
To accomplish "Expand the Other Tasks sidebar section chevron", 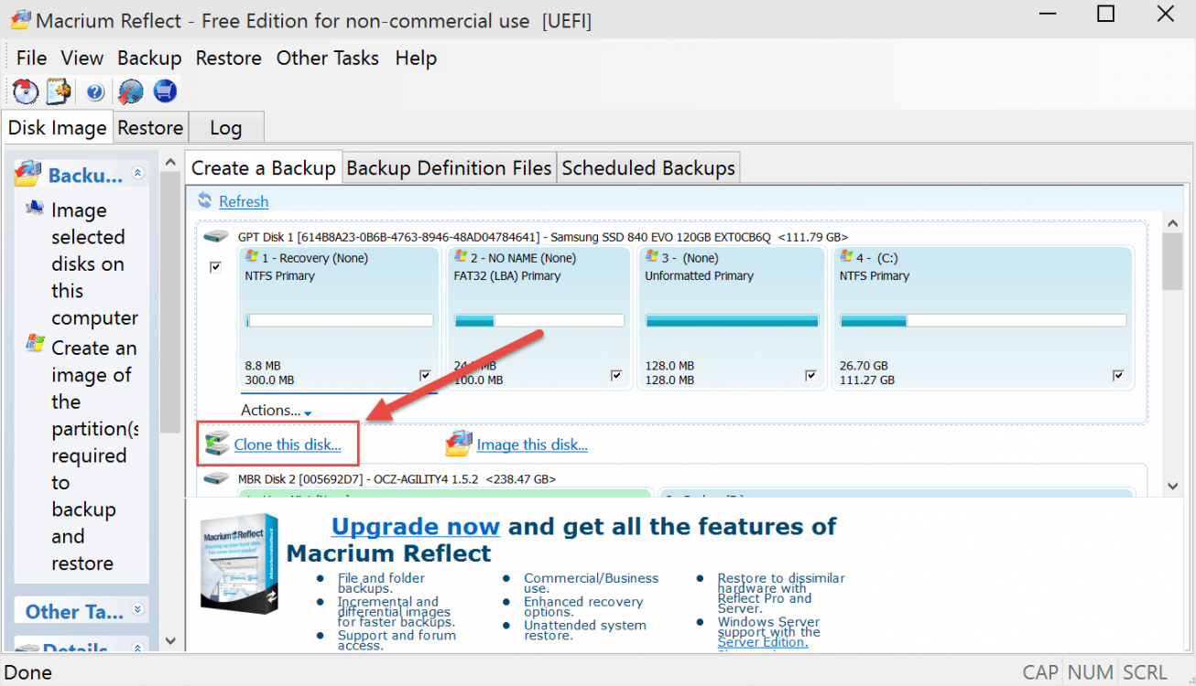I will click(138, 609).
